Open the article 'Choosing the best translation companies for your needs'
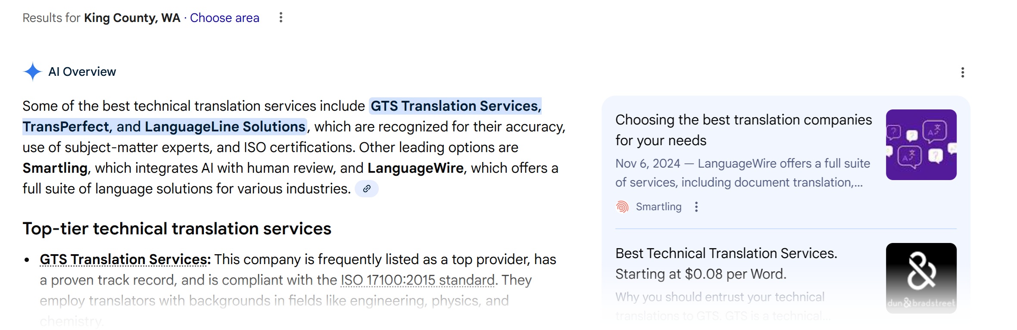The width and height of the screenshot is (1017, 330). click(744, 130)
